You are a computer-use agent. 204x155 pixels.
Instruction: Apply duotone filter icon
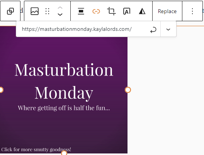pyautogui.click(x=142, y=11)
